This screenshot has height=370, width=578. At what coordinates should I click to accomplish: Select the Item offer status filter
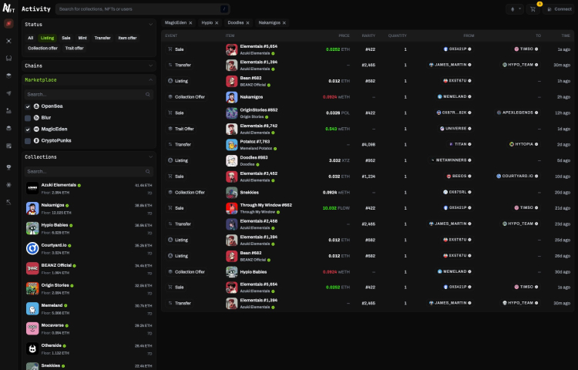click(x=127, y=38)
